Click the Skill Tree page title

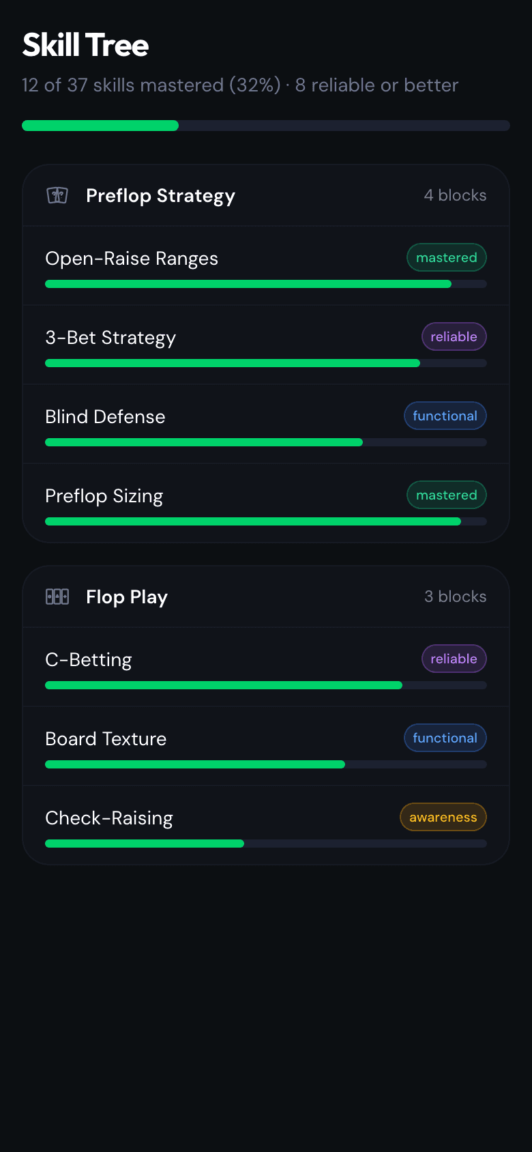coord(86,46)
